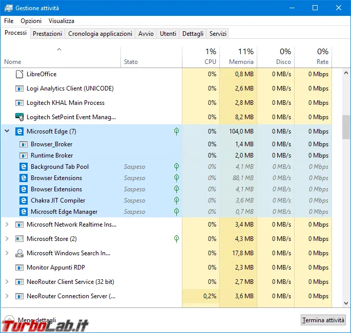Image resolution: width=351 pixels, height=333 pixels.
Task: Select the Processi tab
Action: [x=15, y=33]
